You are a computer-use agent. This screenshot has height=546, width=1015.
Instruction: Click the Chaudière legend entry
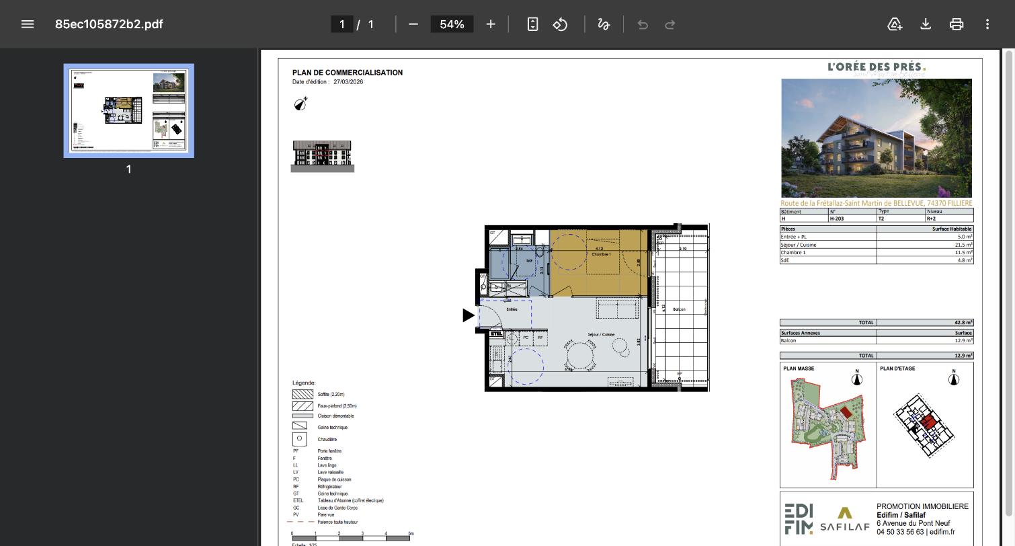click(x=327, y=440)
